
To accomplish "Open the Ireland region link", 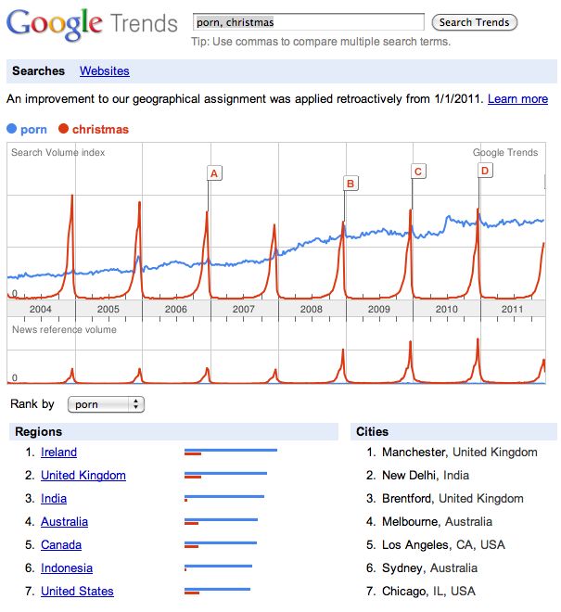I will [58, 453].
